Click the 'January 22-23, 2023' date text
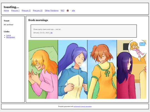This screenshot has width=150, height=112. coord(41,33)
